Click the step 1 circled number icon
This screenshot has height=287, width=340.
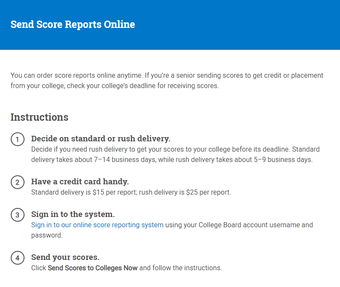click(17, 140)
